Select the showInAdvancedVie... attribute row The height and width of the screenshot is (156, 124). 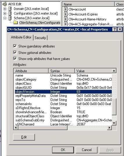coord(63,112)
